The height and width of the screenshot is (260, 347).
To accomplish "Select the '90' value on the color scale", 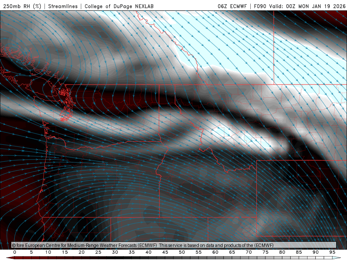I will pyautogui.click(x=316, y=252).
